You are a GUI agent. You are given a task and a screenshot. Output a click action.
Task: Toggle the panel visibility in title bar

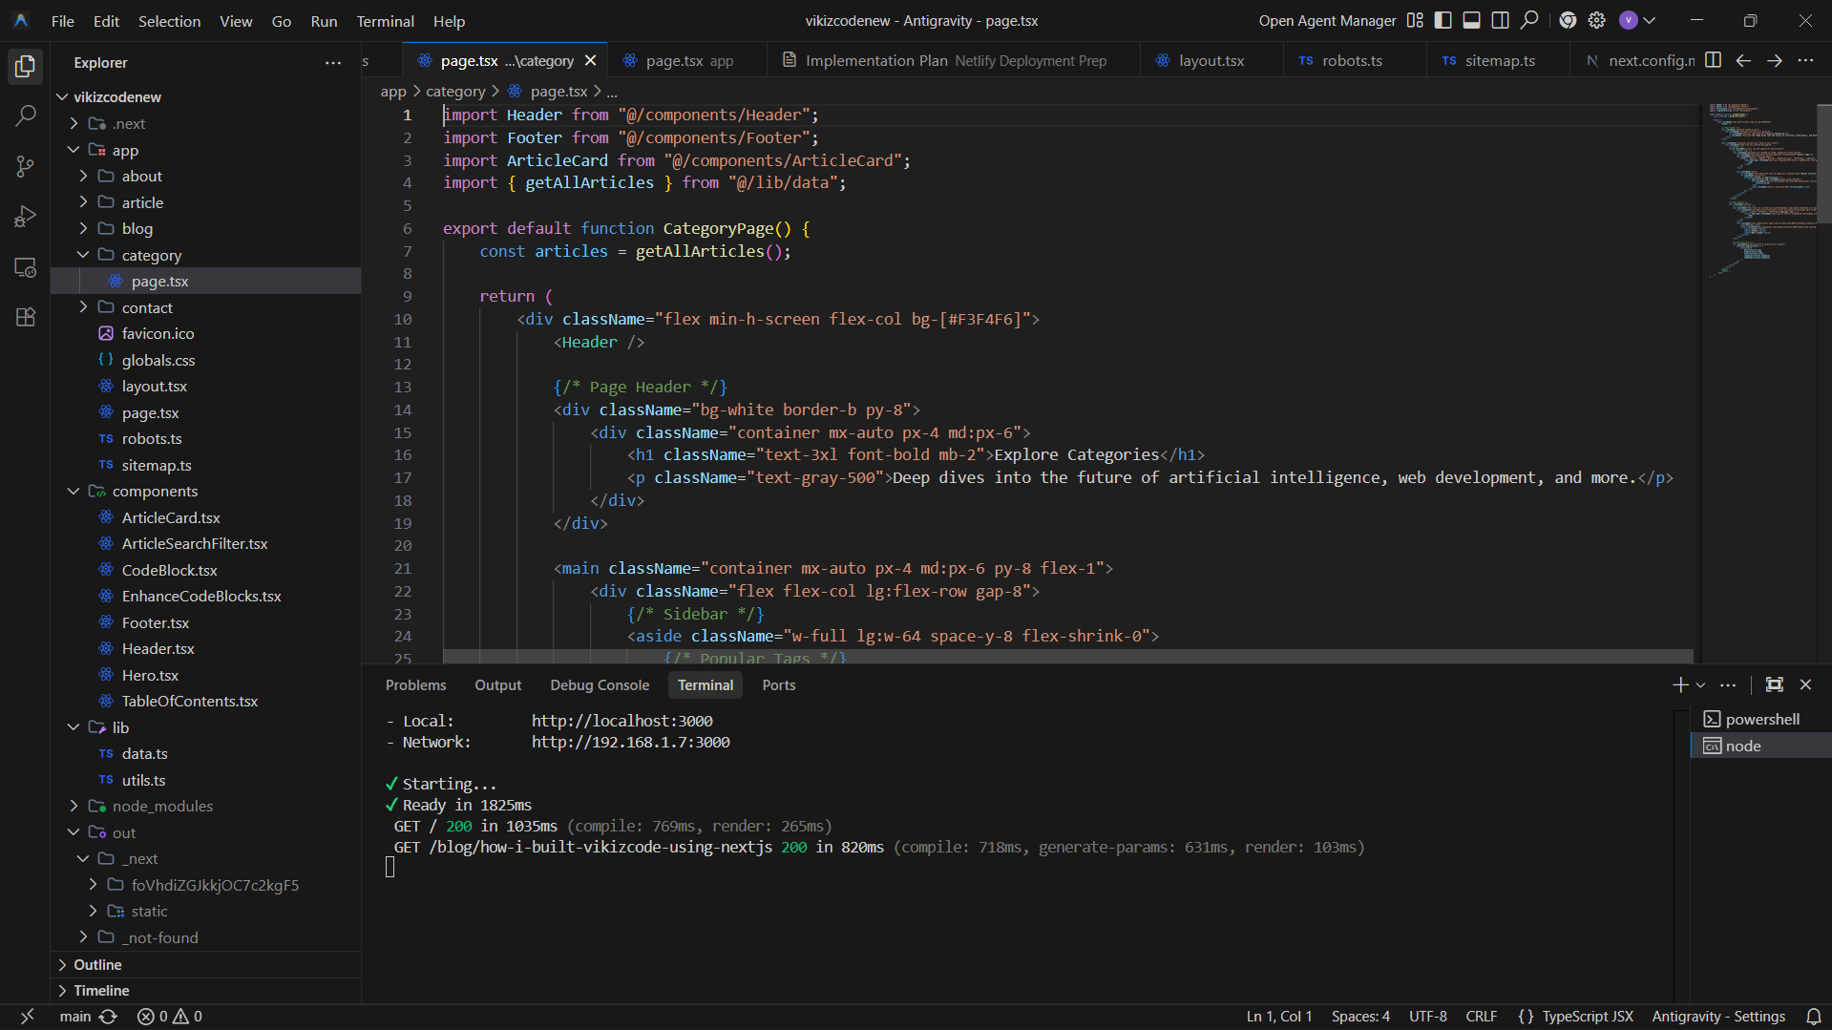coord(1471,19)
